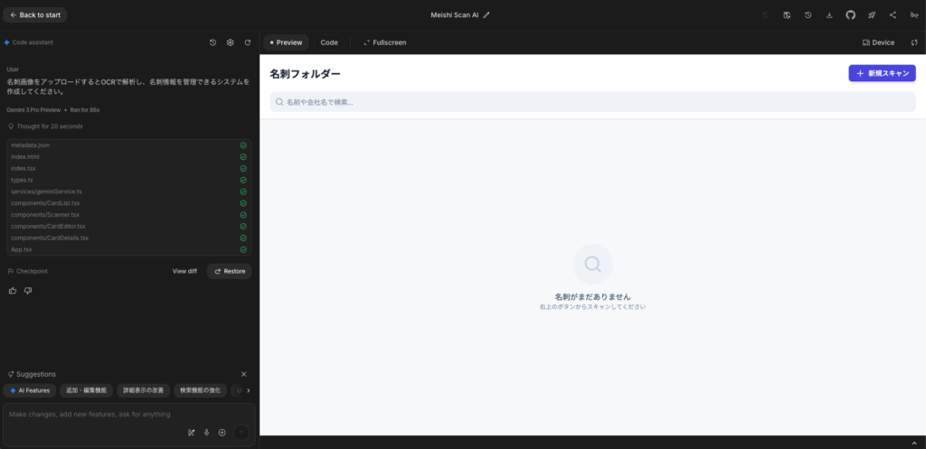Viewport: 926px width, 449px height.
Task: Open settings gear in Code assistant panel
Action: [231, 42]
